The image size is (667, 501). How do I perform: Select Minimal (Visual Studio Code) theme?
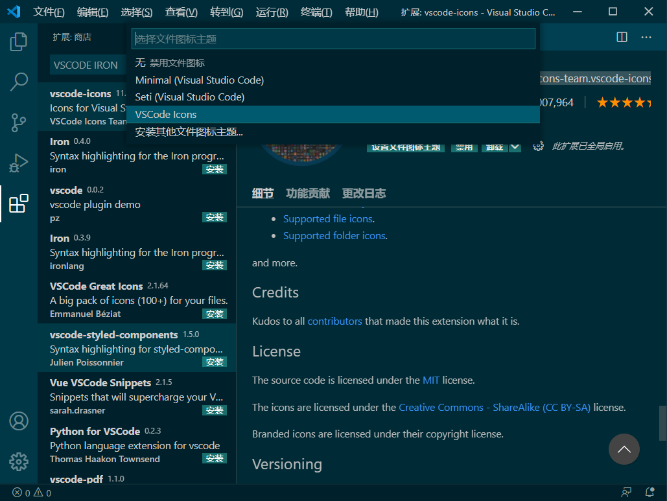point(333,80)
